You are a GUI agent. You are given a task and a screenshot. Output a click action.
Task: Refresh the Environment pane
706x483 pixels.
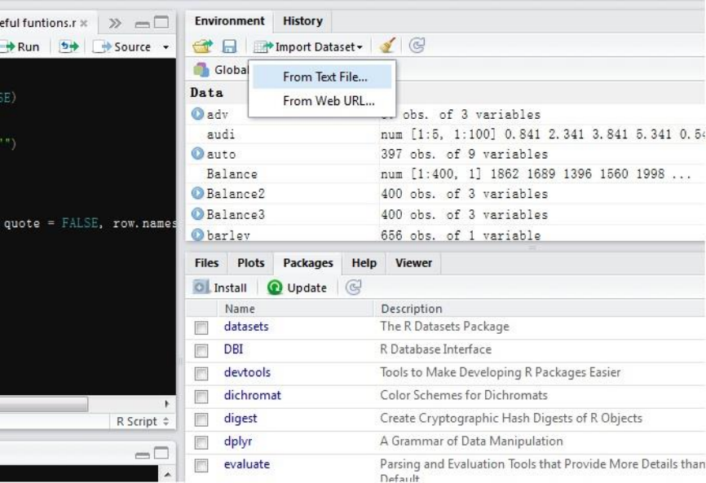[417, 46]
